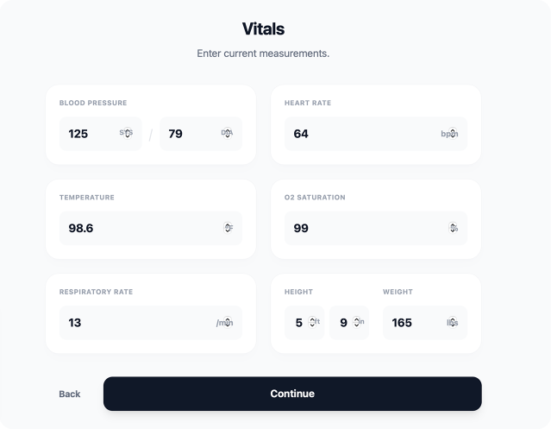
Task: Click the O2 saturation spinner arrows
Action: click(x=454, y=229)
